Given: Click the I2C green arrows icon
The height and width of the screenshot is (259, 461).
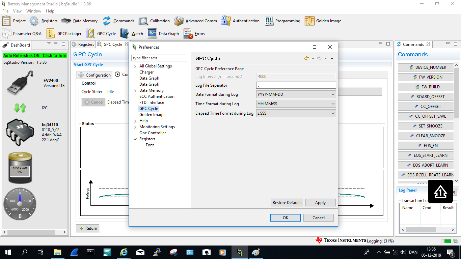Looking at the screenshot, I should [20, 108].
